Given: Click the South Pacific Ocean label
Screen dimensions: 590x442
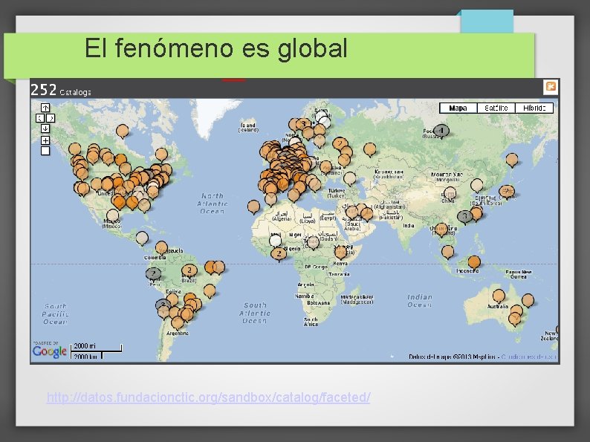Looking at the screenshot, I should coord(55,314).
